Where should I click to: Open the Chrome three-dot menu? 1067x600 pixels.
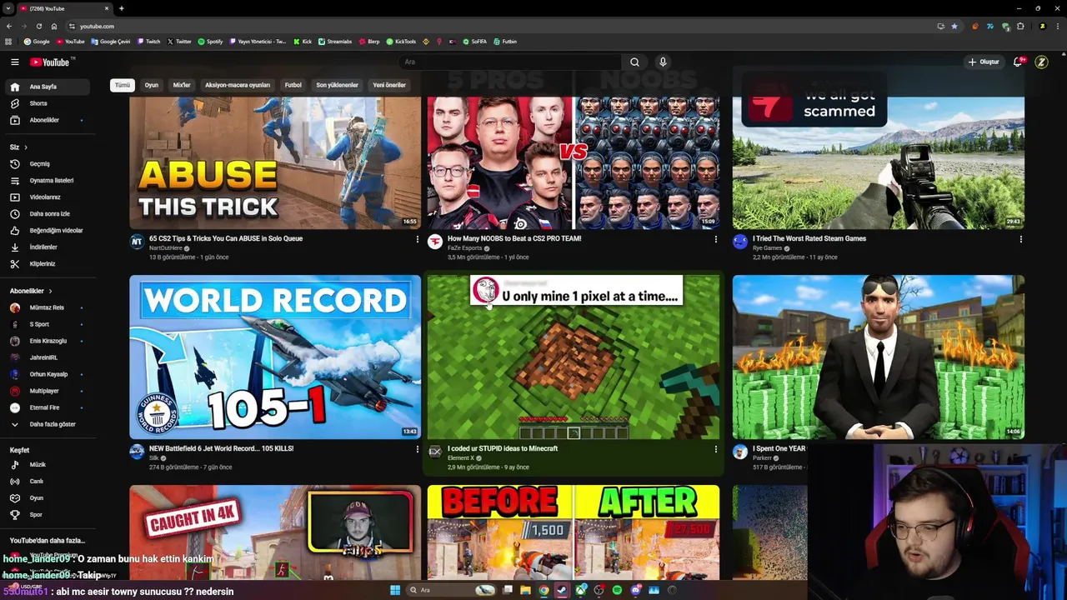click(1057, 26)
